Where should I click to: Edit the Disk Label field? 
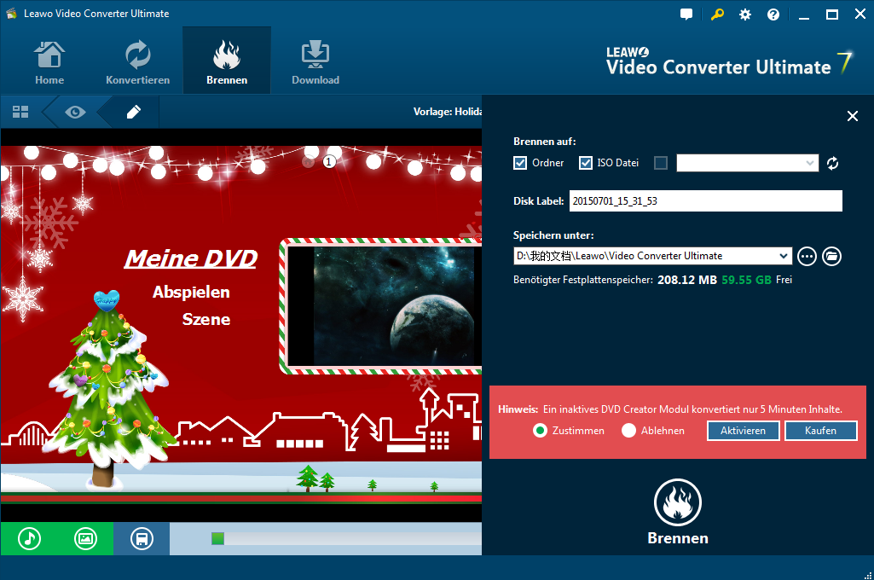coord(706,200)
